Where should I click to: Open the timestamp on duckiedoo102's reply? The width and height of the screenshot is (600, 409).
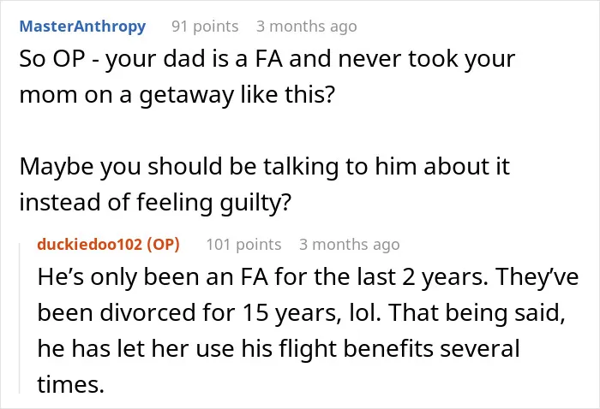coord(350,245)
